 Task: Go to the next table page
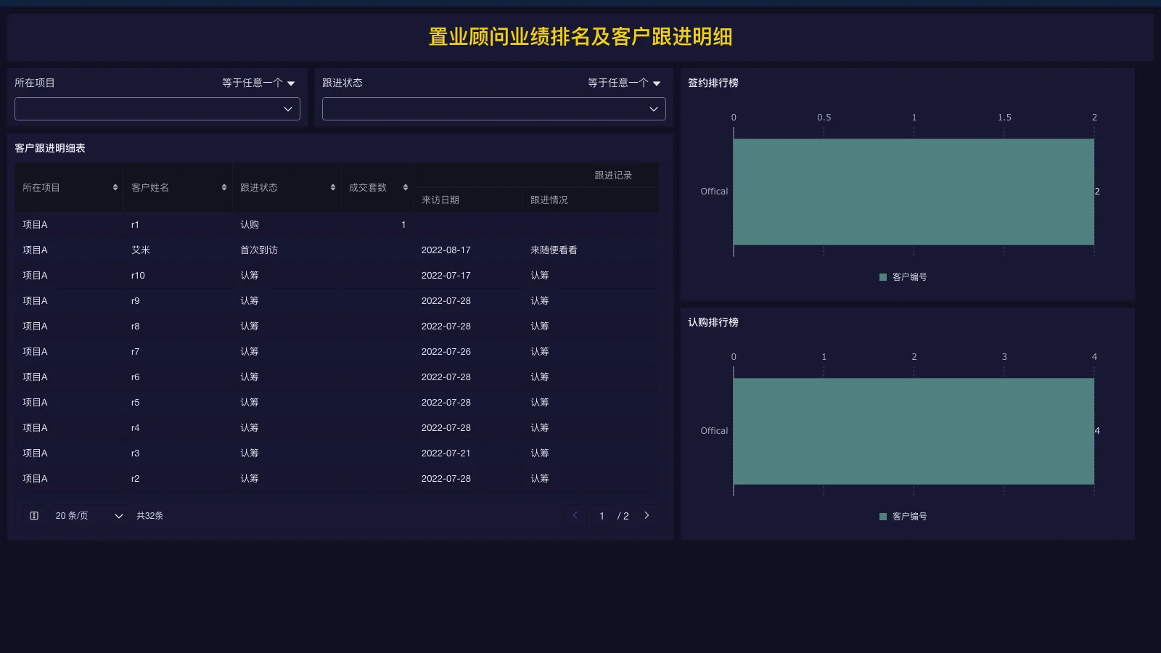(647, 515)
